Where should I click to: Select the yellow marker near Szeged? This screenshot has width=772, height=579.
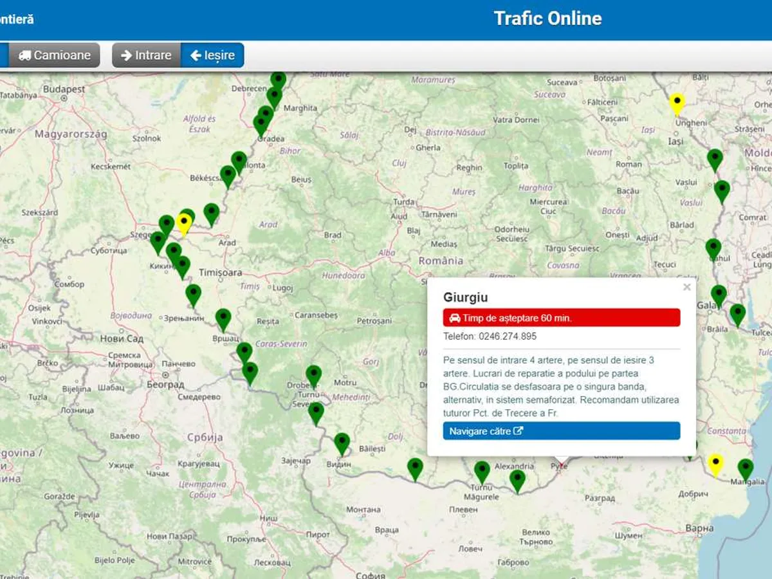click(184, 224)
